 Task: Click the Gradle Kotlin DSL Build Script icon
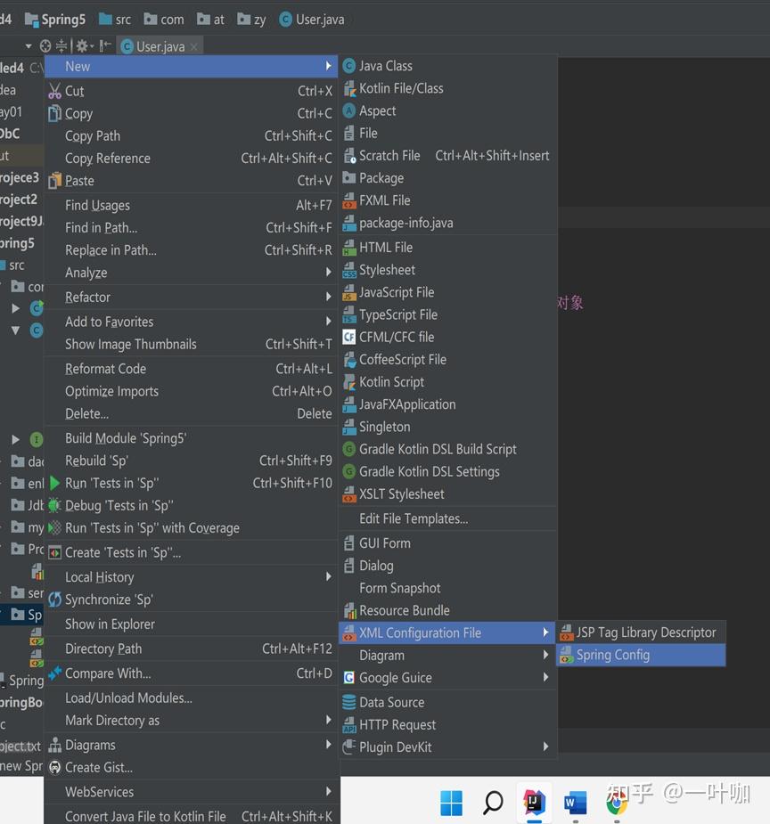coord(349,449)
